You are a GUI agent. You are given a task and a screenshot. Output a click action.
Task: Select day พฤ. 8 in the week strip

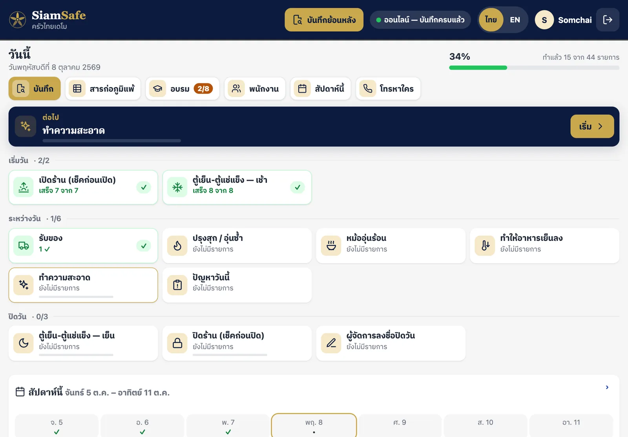(x=314, y=426)
